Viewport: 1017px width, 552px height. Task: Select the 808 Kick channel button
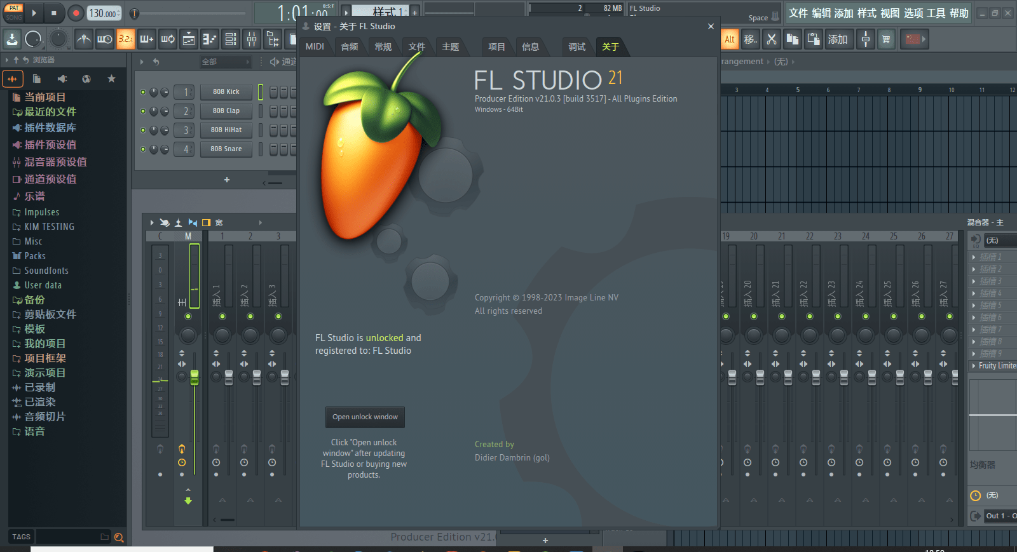226,92
